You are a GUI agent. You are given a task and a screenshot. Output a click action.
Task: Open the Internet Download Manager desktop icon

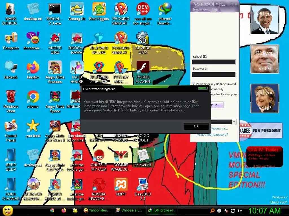[x=165, y=14]
